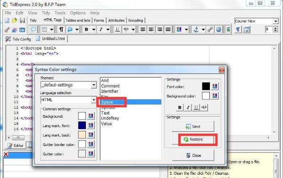
Task: Open the Tidy Config document tab
Action: click(18, 39)
